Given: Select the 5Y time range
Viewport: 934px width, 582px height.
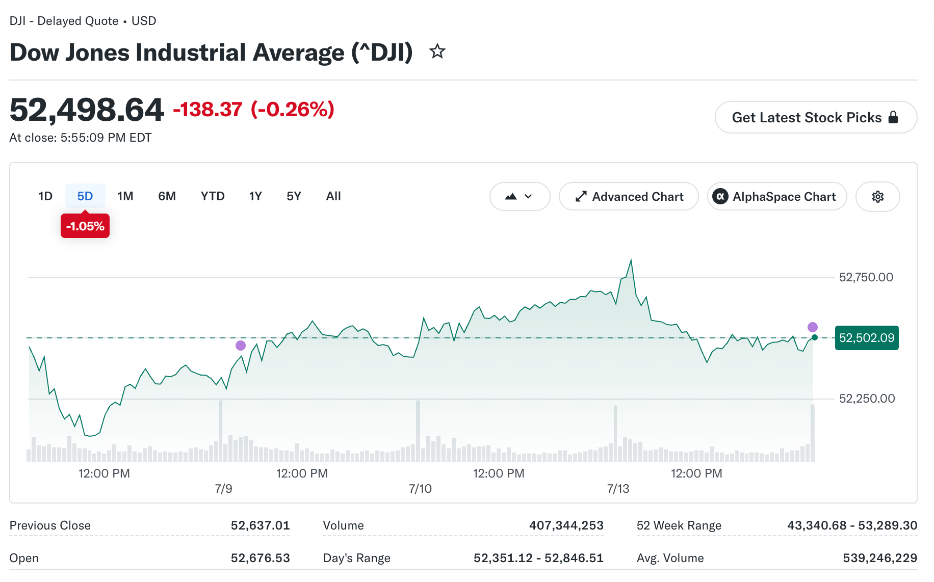Looking at the screenshot, I should 294,196.
